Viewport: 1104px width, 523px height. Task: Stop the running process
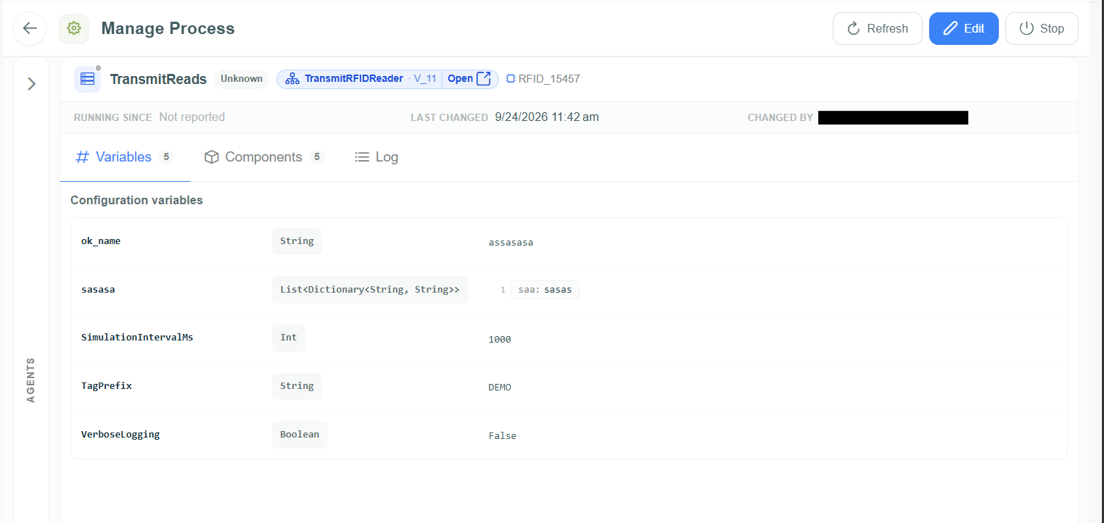pyautogui.click(x=1042, y=29)
